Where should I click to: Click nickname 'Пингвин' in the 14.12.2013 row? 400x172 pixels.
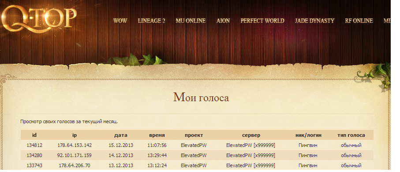[308, 155]
